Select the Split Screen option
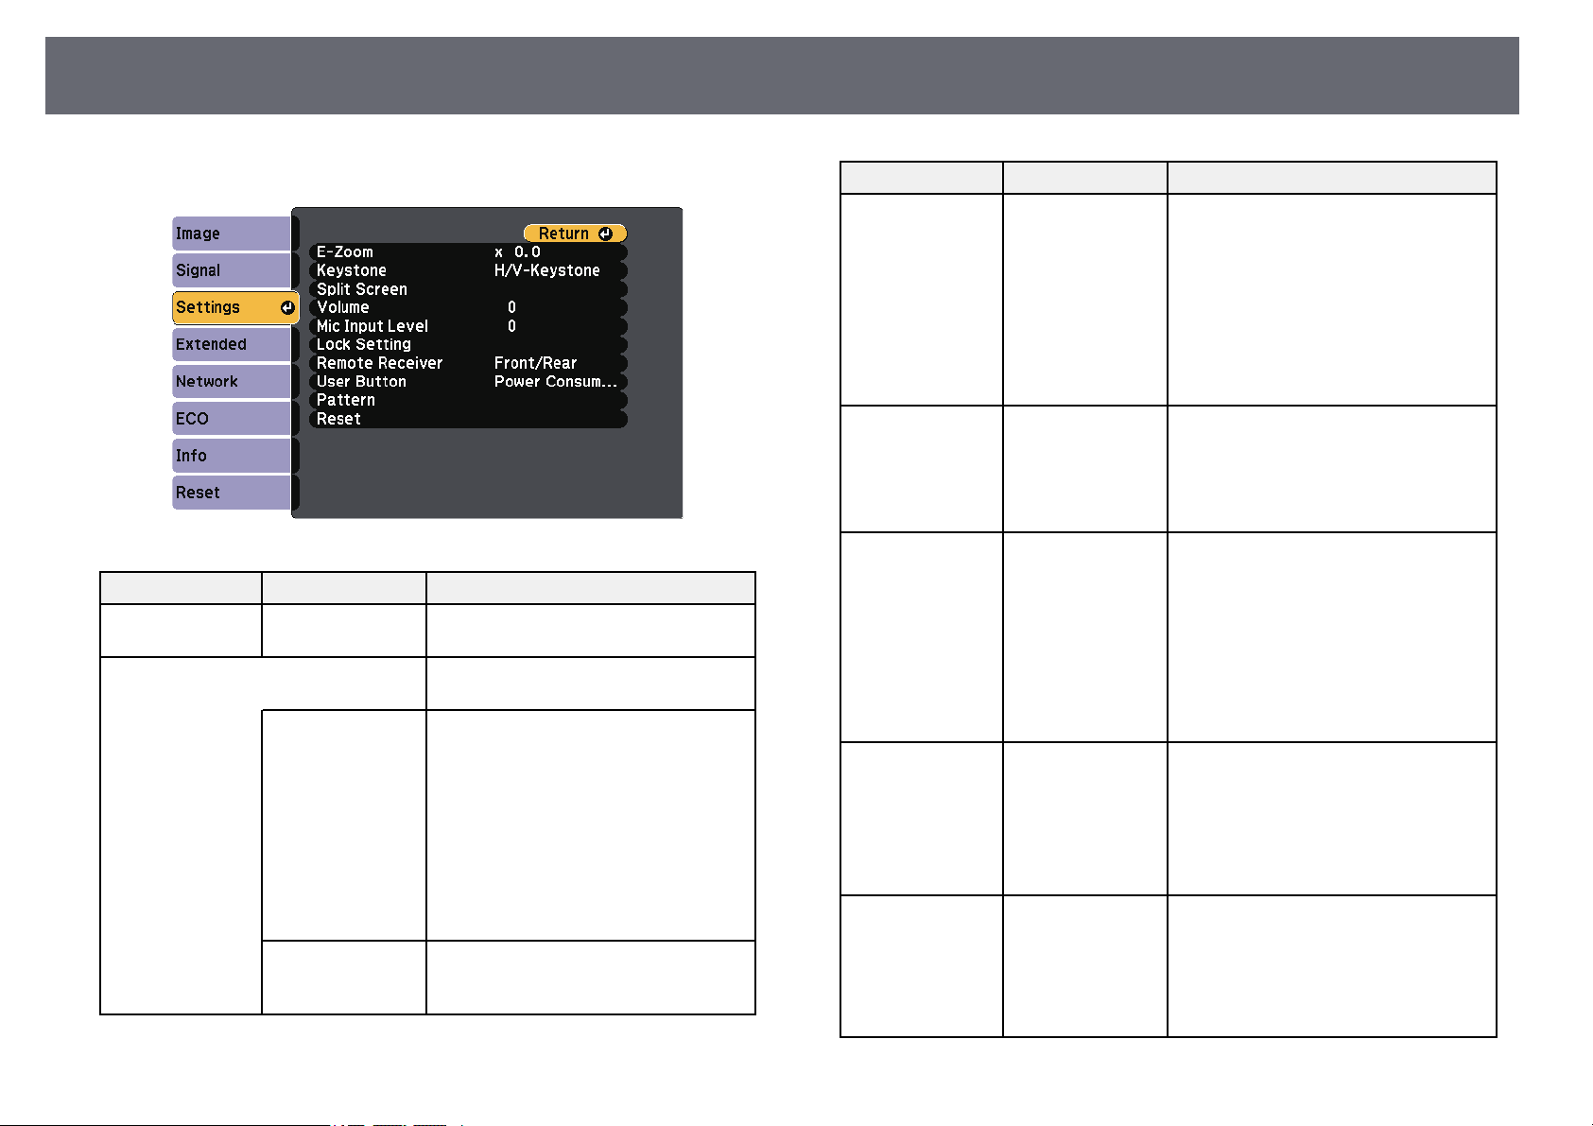This screenshot has width=1593, height=1126. 468,289
